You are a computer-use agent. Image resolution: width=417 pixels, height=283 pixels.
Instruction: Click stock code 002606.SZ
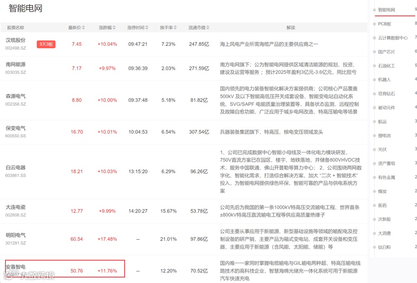pos(16,215)
